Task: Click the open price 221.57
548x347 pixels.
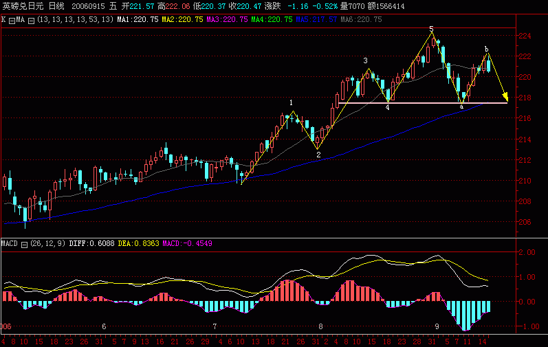Action: coord(142,6)
